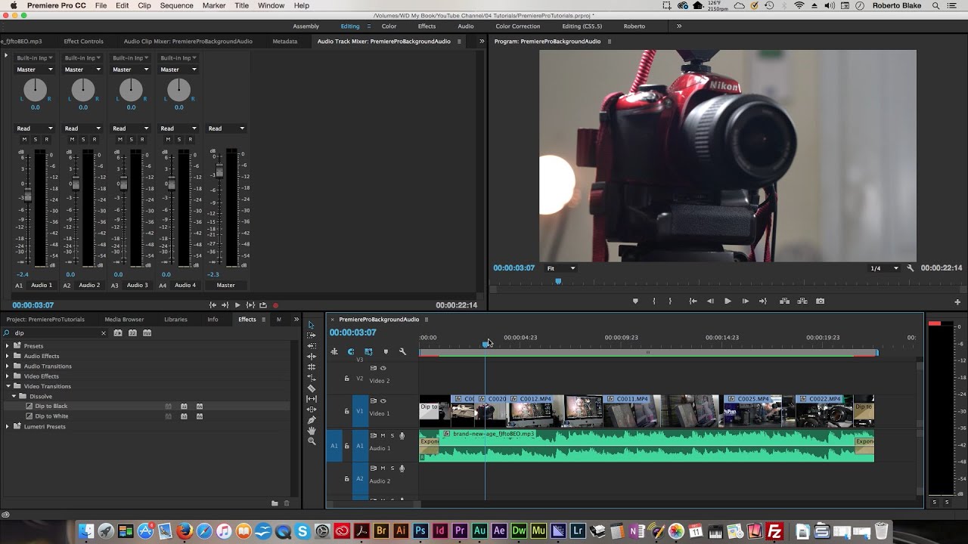Lock the Video 1 track
This screenshot has width=968, height=544.
click(x=347, y=411)
